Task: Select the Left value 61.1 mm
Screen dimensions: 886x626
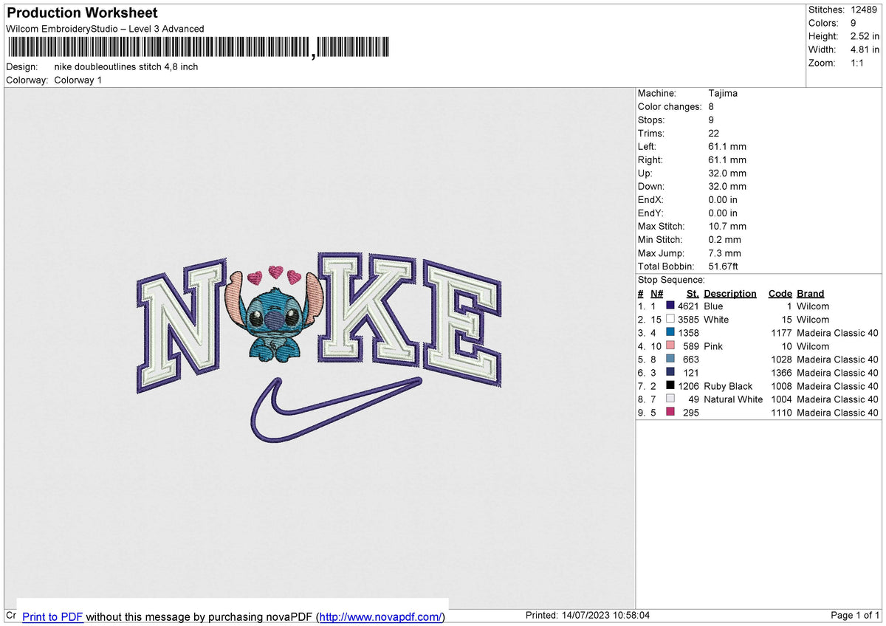Action: [727, 146]
